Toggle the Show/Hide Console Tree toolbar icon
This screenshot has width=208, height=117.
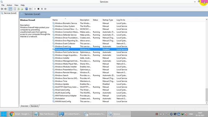click(10, 9)
